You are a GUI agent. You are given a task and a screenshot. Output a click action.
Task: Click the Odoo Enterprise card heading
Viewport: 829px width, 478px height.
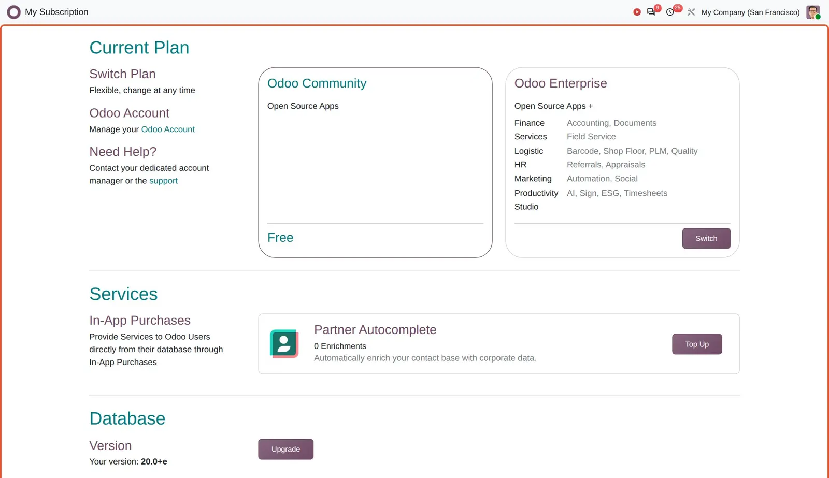[x=561, y=83]
